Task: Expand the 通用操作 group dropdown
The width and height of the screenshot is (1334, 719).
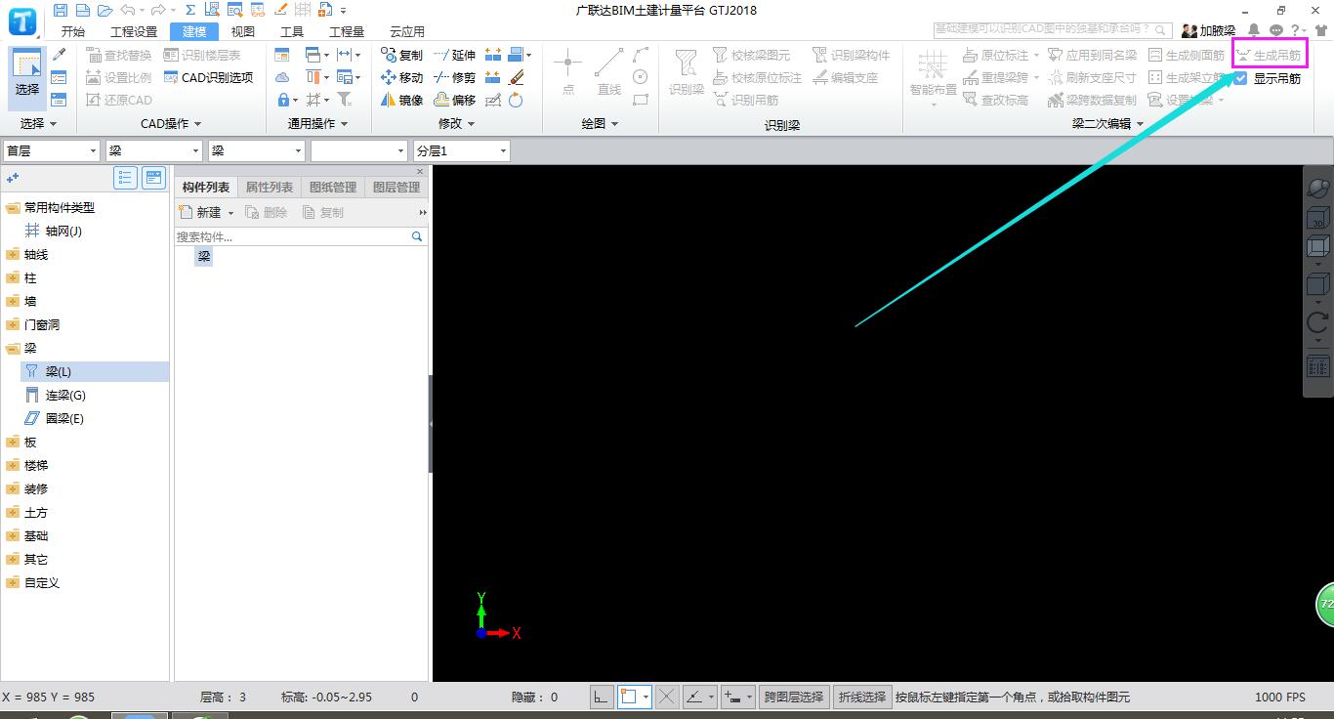Action: (x=344, y=124)
